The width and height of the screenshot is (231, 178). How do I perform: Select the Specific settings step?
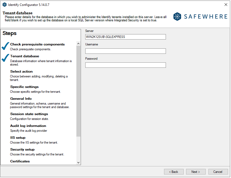(24, 87)
